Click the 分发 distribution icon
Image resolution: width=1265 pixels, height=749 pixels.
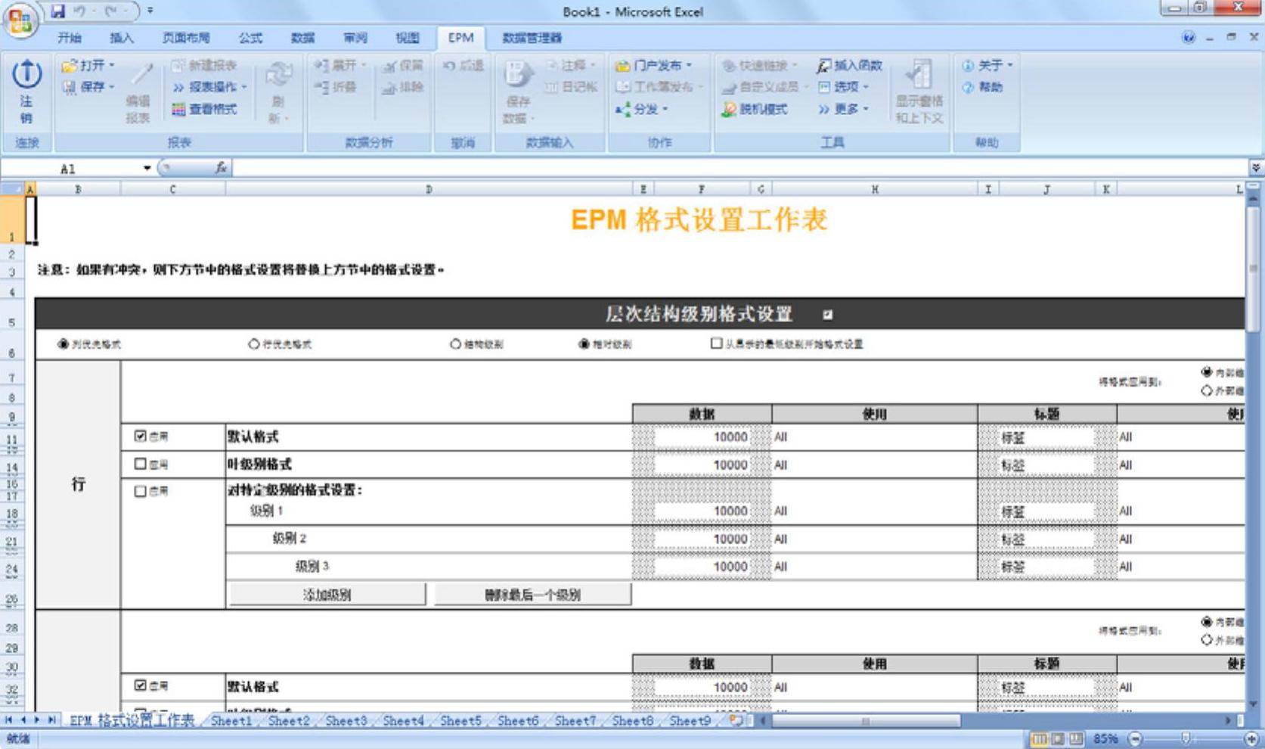623,110
